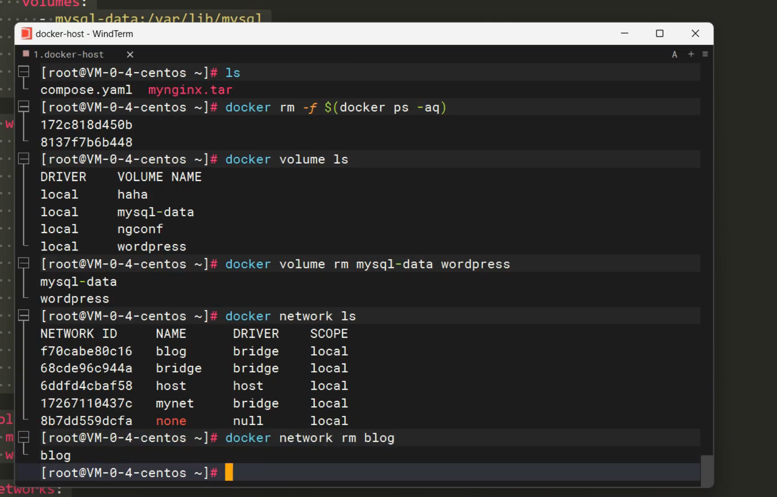Collapse the 'docker volume ls' output block
The height and width of the screenshot is (497, 777).
tap(24, 159)
